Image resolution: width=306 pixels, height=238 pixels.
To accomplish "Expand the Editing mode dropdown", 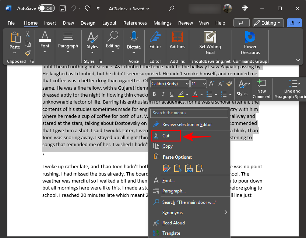I will point(268,23).
